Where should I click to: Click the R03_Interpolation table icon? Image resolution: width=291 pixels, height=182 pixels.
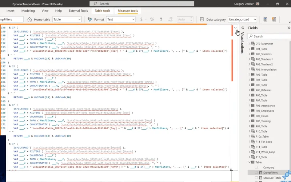(x=253, y=70)
